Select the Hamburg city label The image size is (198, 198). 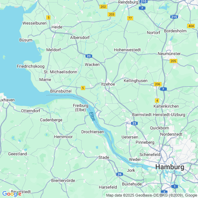pyautogui.click(x=170, y=167)
